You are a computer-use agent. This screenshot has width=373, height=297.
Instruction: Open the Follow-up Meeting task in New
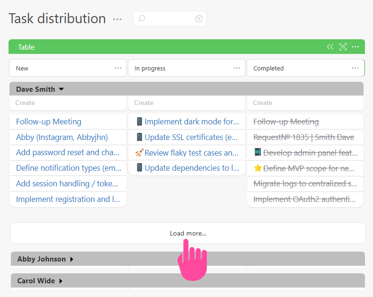tap(49, 122)
